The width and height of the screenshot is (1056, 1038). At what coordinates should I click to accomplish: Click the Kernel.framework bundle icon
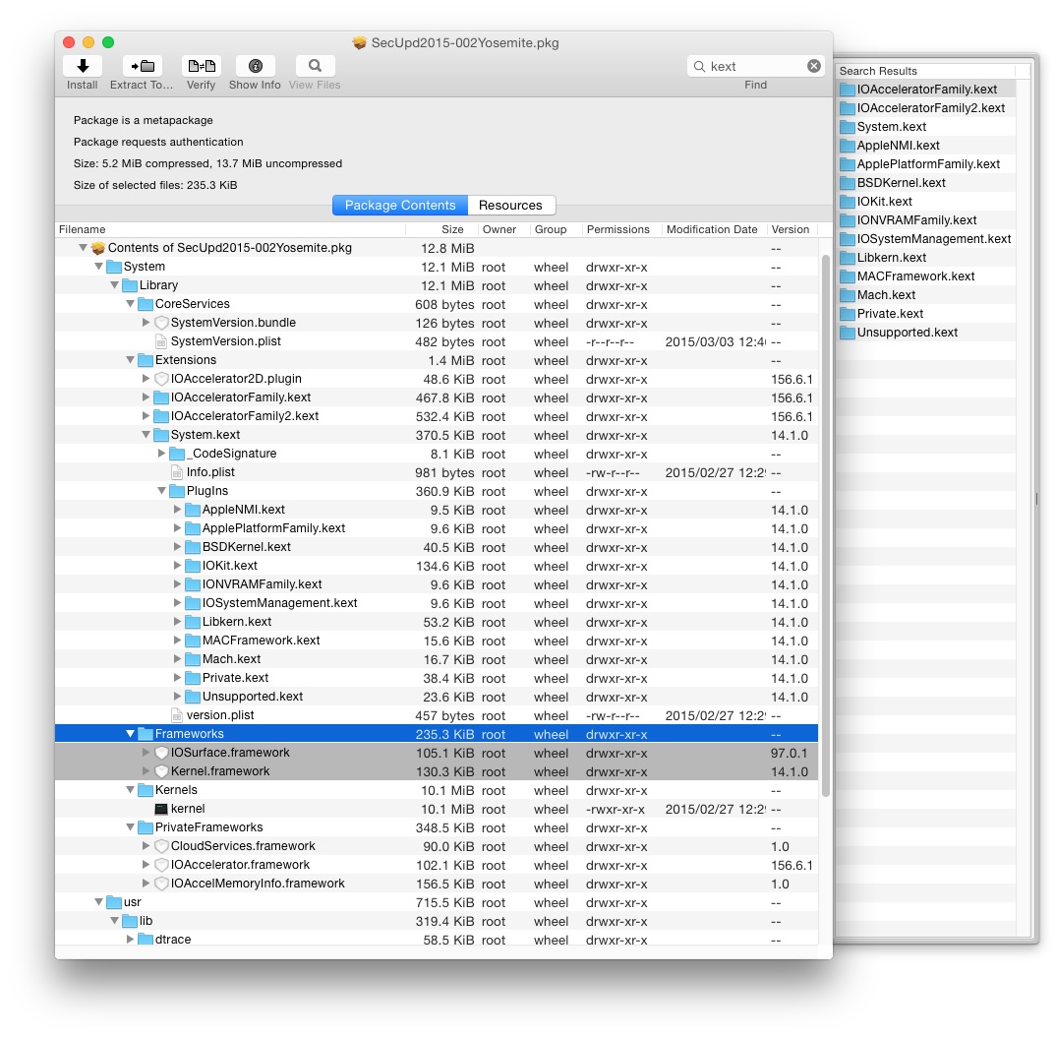[161, 771]
